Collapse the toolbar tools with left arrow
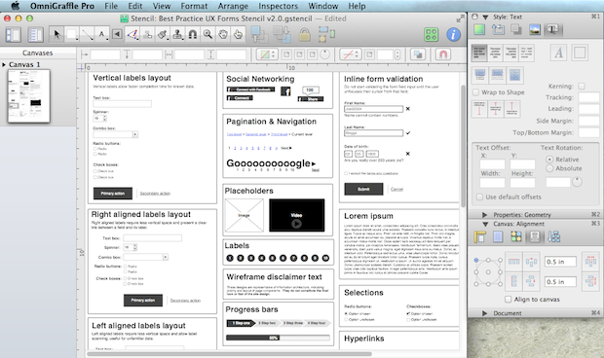Image resolution: width=604 pixels, height=358 pixels. click(117, 35)
